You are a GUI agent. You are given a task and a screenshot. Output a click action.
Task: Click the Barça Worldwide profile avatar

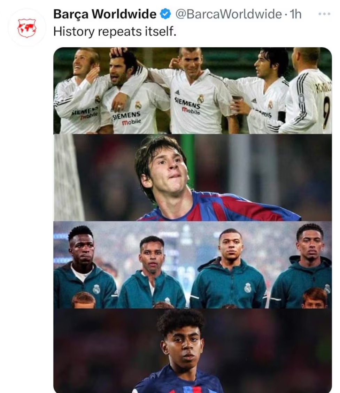[27, 28]
